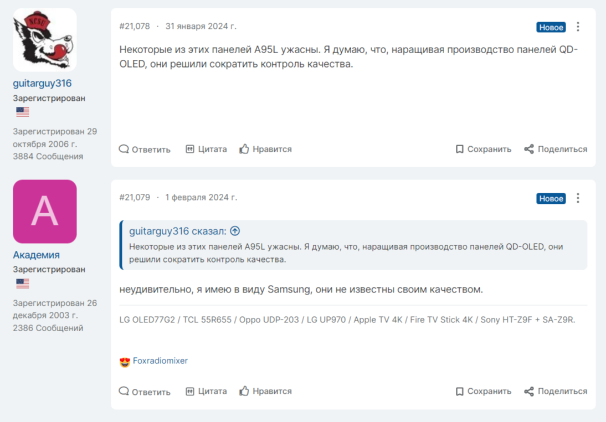Click bookmark save icon on post #21,079
Image resolution: width=606 pixels, height=422 pixels.
(x=459, y=391)
